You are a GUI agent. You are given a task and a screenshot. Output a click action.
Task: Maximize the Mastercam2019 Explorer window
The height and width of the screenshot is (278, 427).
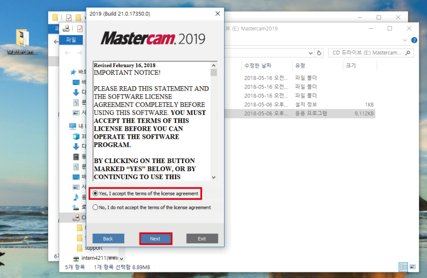390,28
